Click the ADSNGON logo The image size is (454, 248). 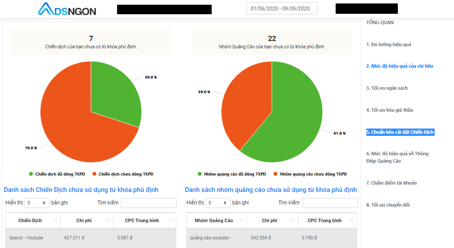[67, 9]
